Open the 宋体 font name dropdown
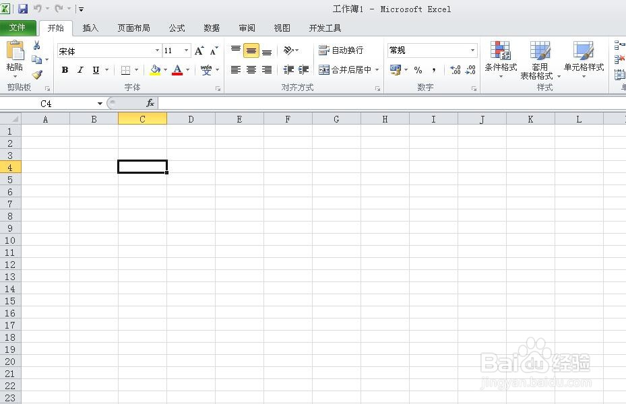This screenshot has height=404, width=626. pos(157,50)
